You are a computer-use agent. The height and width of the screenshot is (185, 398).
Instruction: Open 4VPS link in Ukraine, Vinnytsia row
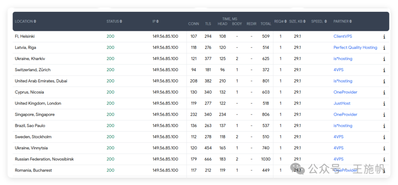point(338,148)
